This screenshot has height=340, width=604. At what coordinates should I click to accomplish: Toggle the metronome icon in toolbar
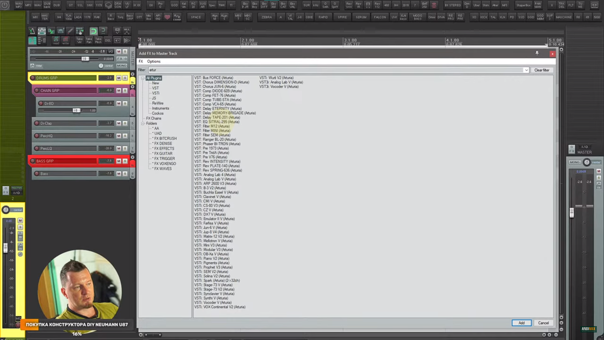pyautogui.click(x=32, y=31)
